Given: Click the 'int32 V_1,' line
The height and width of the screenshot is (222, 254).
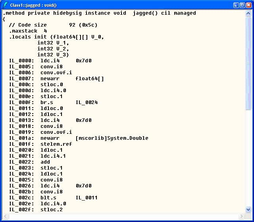Looking at the screenshot, I should (x=53, y=43).
